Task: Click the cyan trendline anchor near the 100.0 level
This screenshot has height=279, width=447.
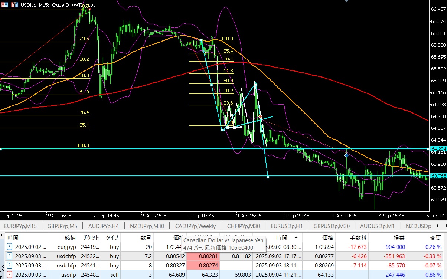Action: pyautogui.click(x=201, y=39)
